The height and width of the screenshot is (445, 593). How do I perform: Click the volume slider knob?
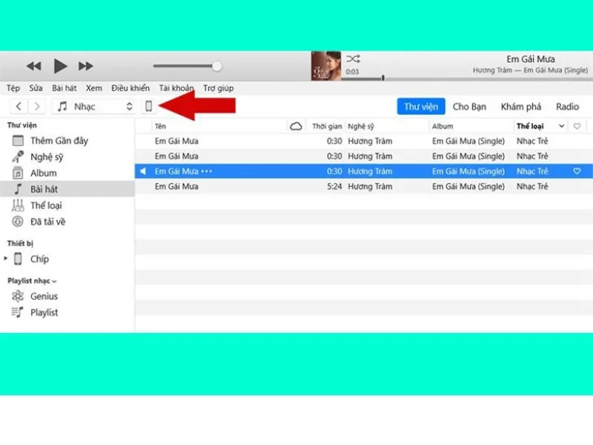216,66
